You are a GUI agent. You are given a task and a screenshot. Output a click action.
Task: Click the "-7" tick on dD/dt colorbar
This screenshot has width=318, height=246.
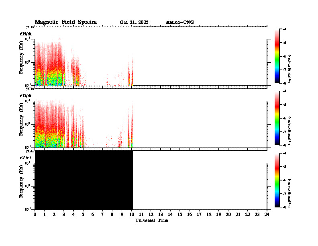click(x=284, y=132)
